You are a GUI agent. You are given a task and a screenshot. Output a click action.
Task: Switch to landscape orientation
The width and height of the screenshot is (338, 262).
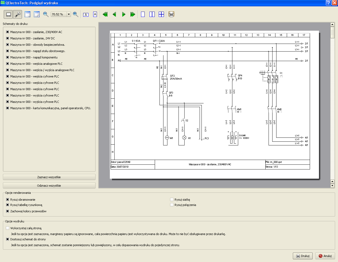[86, 15]
